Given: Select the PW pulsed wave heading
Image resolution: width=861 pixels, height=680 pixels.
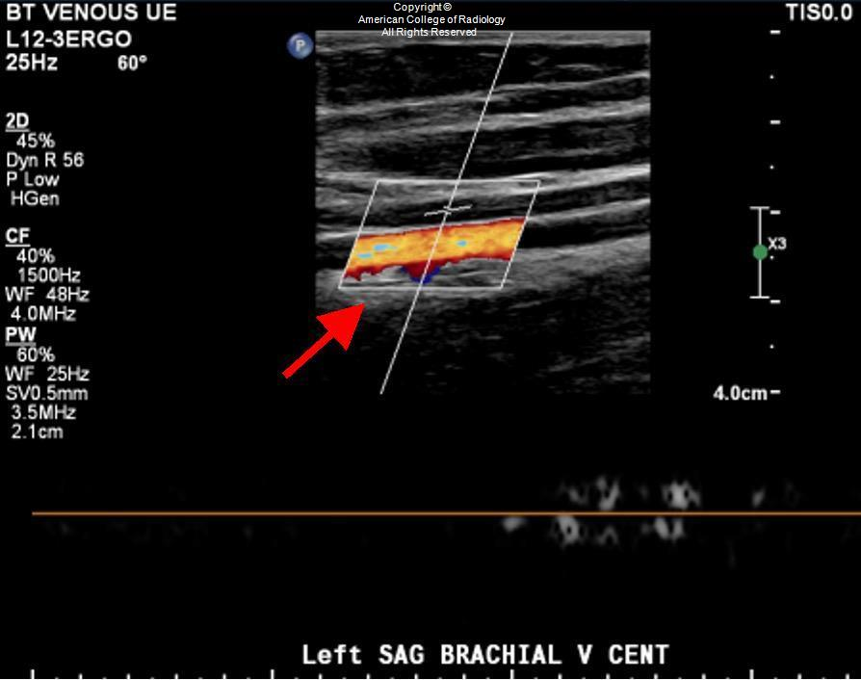Looking at the screenshot, I should click(x=21, y=335).
